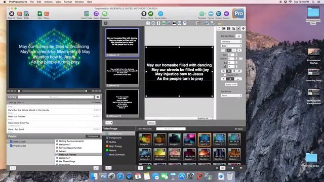
Task: Switch media bin to grid view toggle
Action: pos(217,168)
